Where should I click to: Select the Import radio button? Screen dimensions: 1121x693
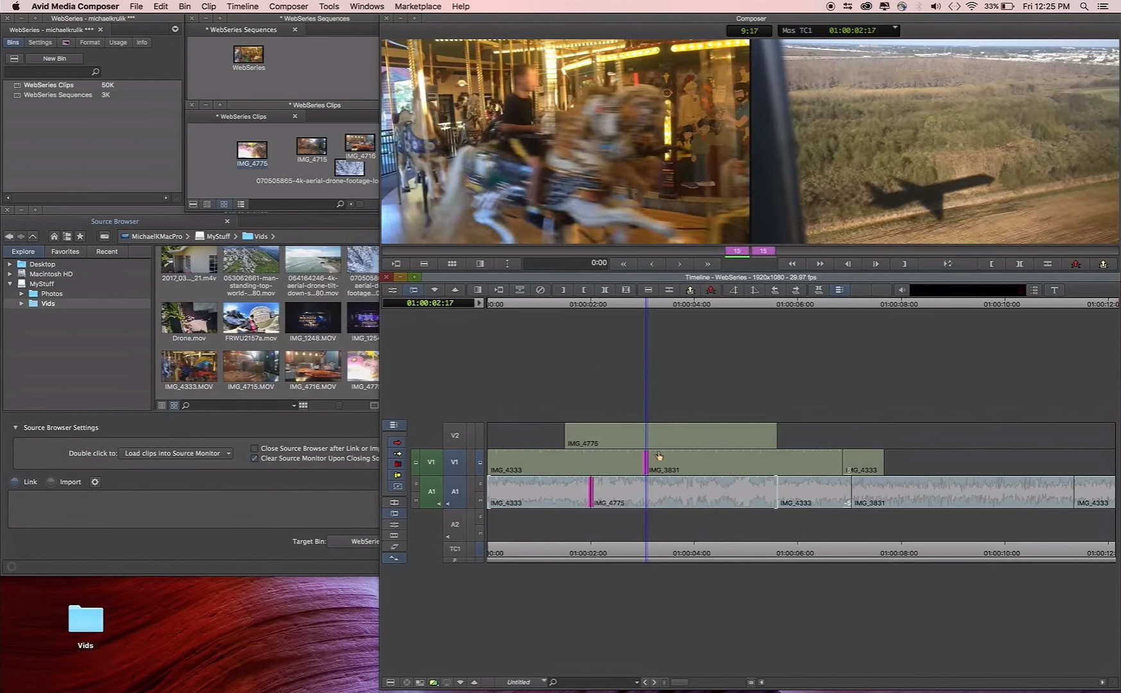51,482
